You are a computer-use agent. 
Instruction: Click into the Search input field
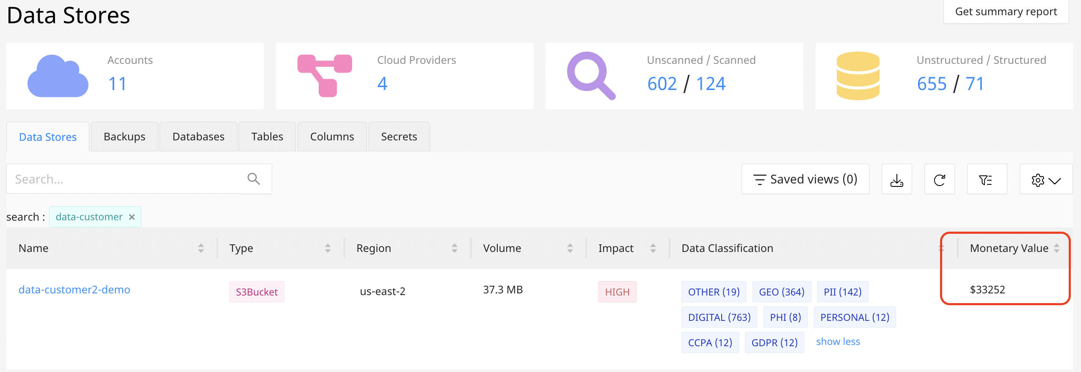click(125, 179)
